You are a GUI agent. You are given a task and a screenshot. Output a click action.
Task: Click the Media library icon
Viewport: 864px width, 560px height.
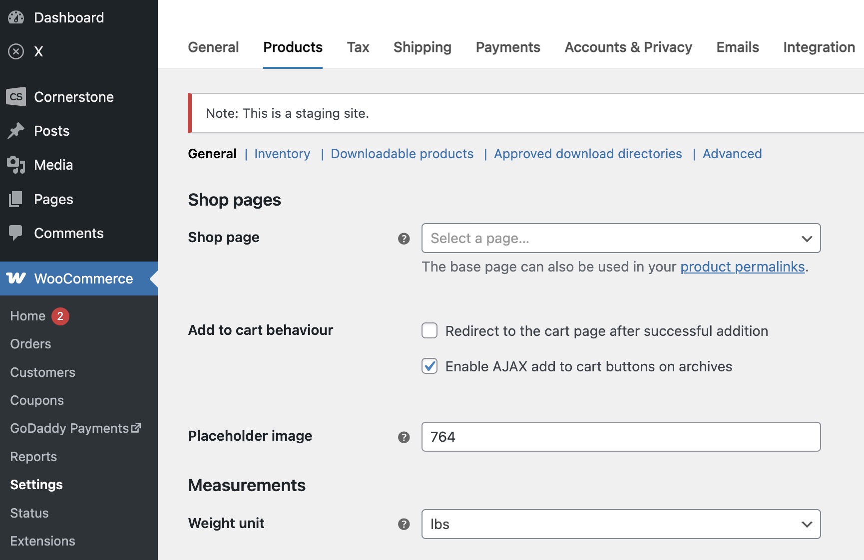pos(16,165)
